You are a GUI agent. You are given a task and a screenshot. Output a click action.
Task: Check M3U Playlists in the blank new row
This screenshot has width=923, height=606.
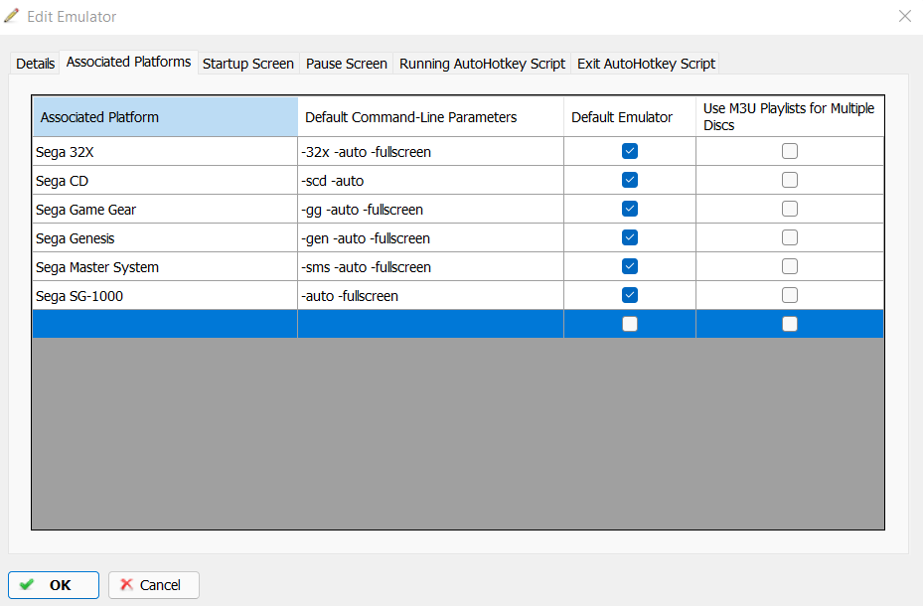coord(790,324)
